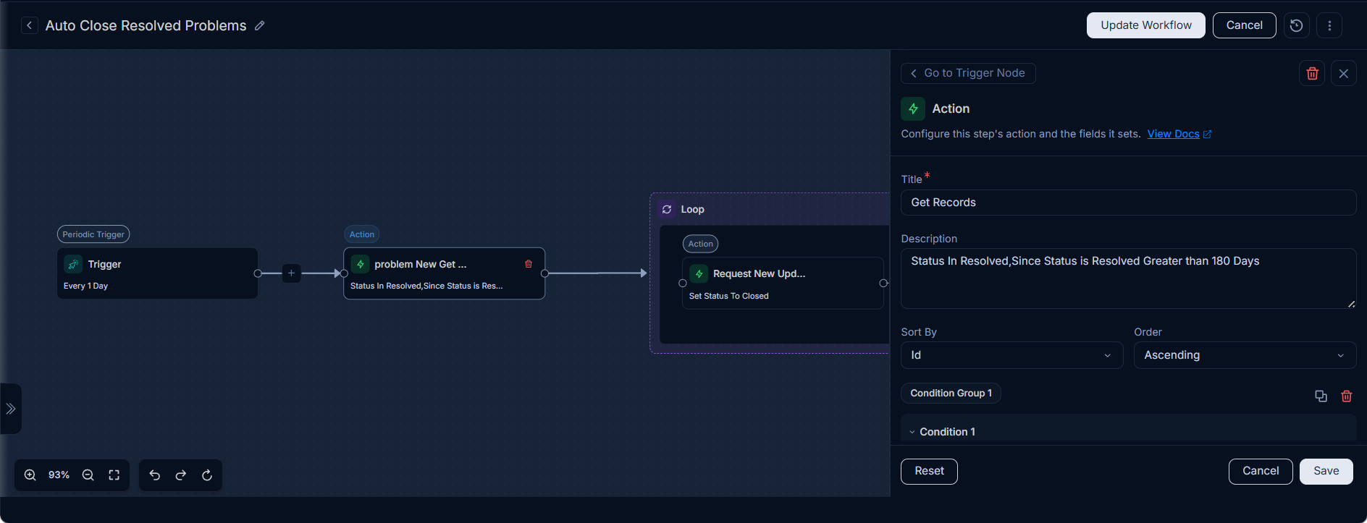Click the Trigger node rocket icon

coord(73,264)
